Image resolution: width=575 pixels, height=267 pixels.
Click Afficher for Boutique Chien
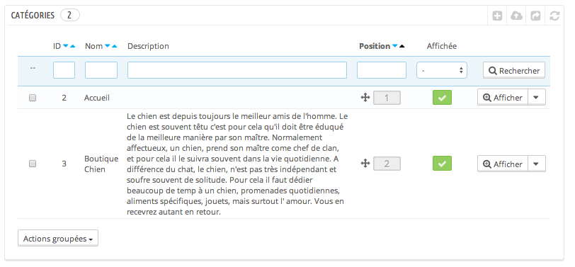(x=503, y=164)
